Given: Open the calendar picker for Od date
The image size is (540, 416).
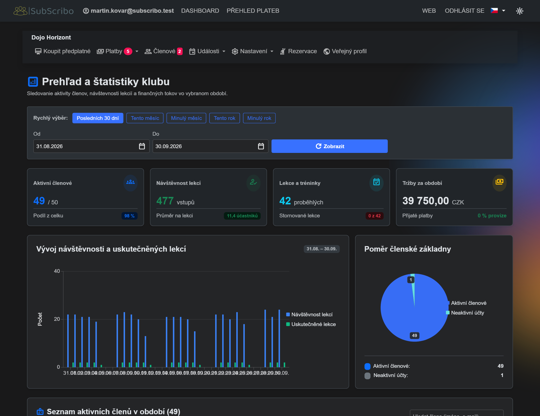Looking at the screenshot, I should (x=142, y=146).
